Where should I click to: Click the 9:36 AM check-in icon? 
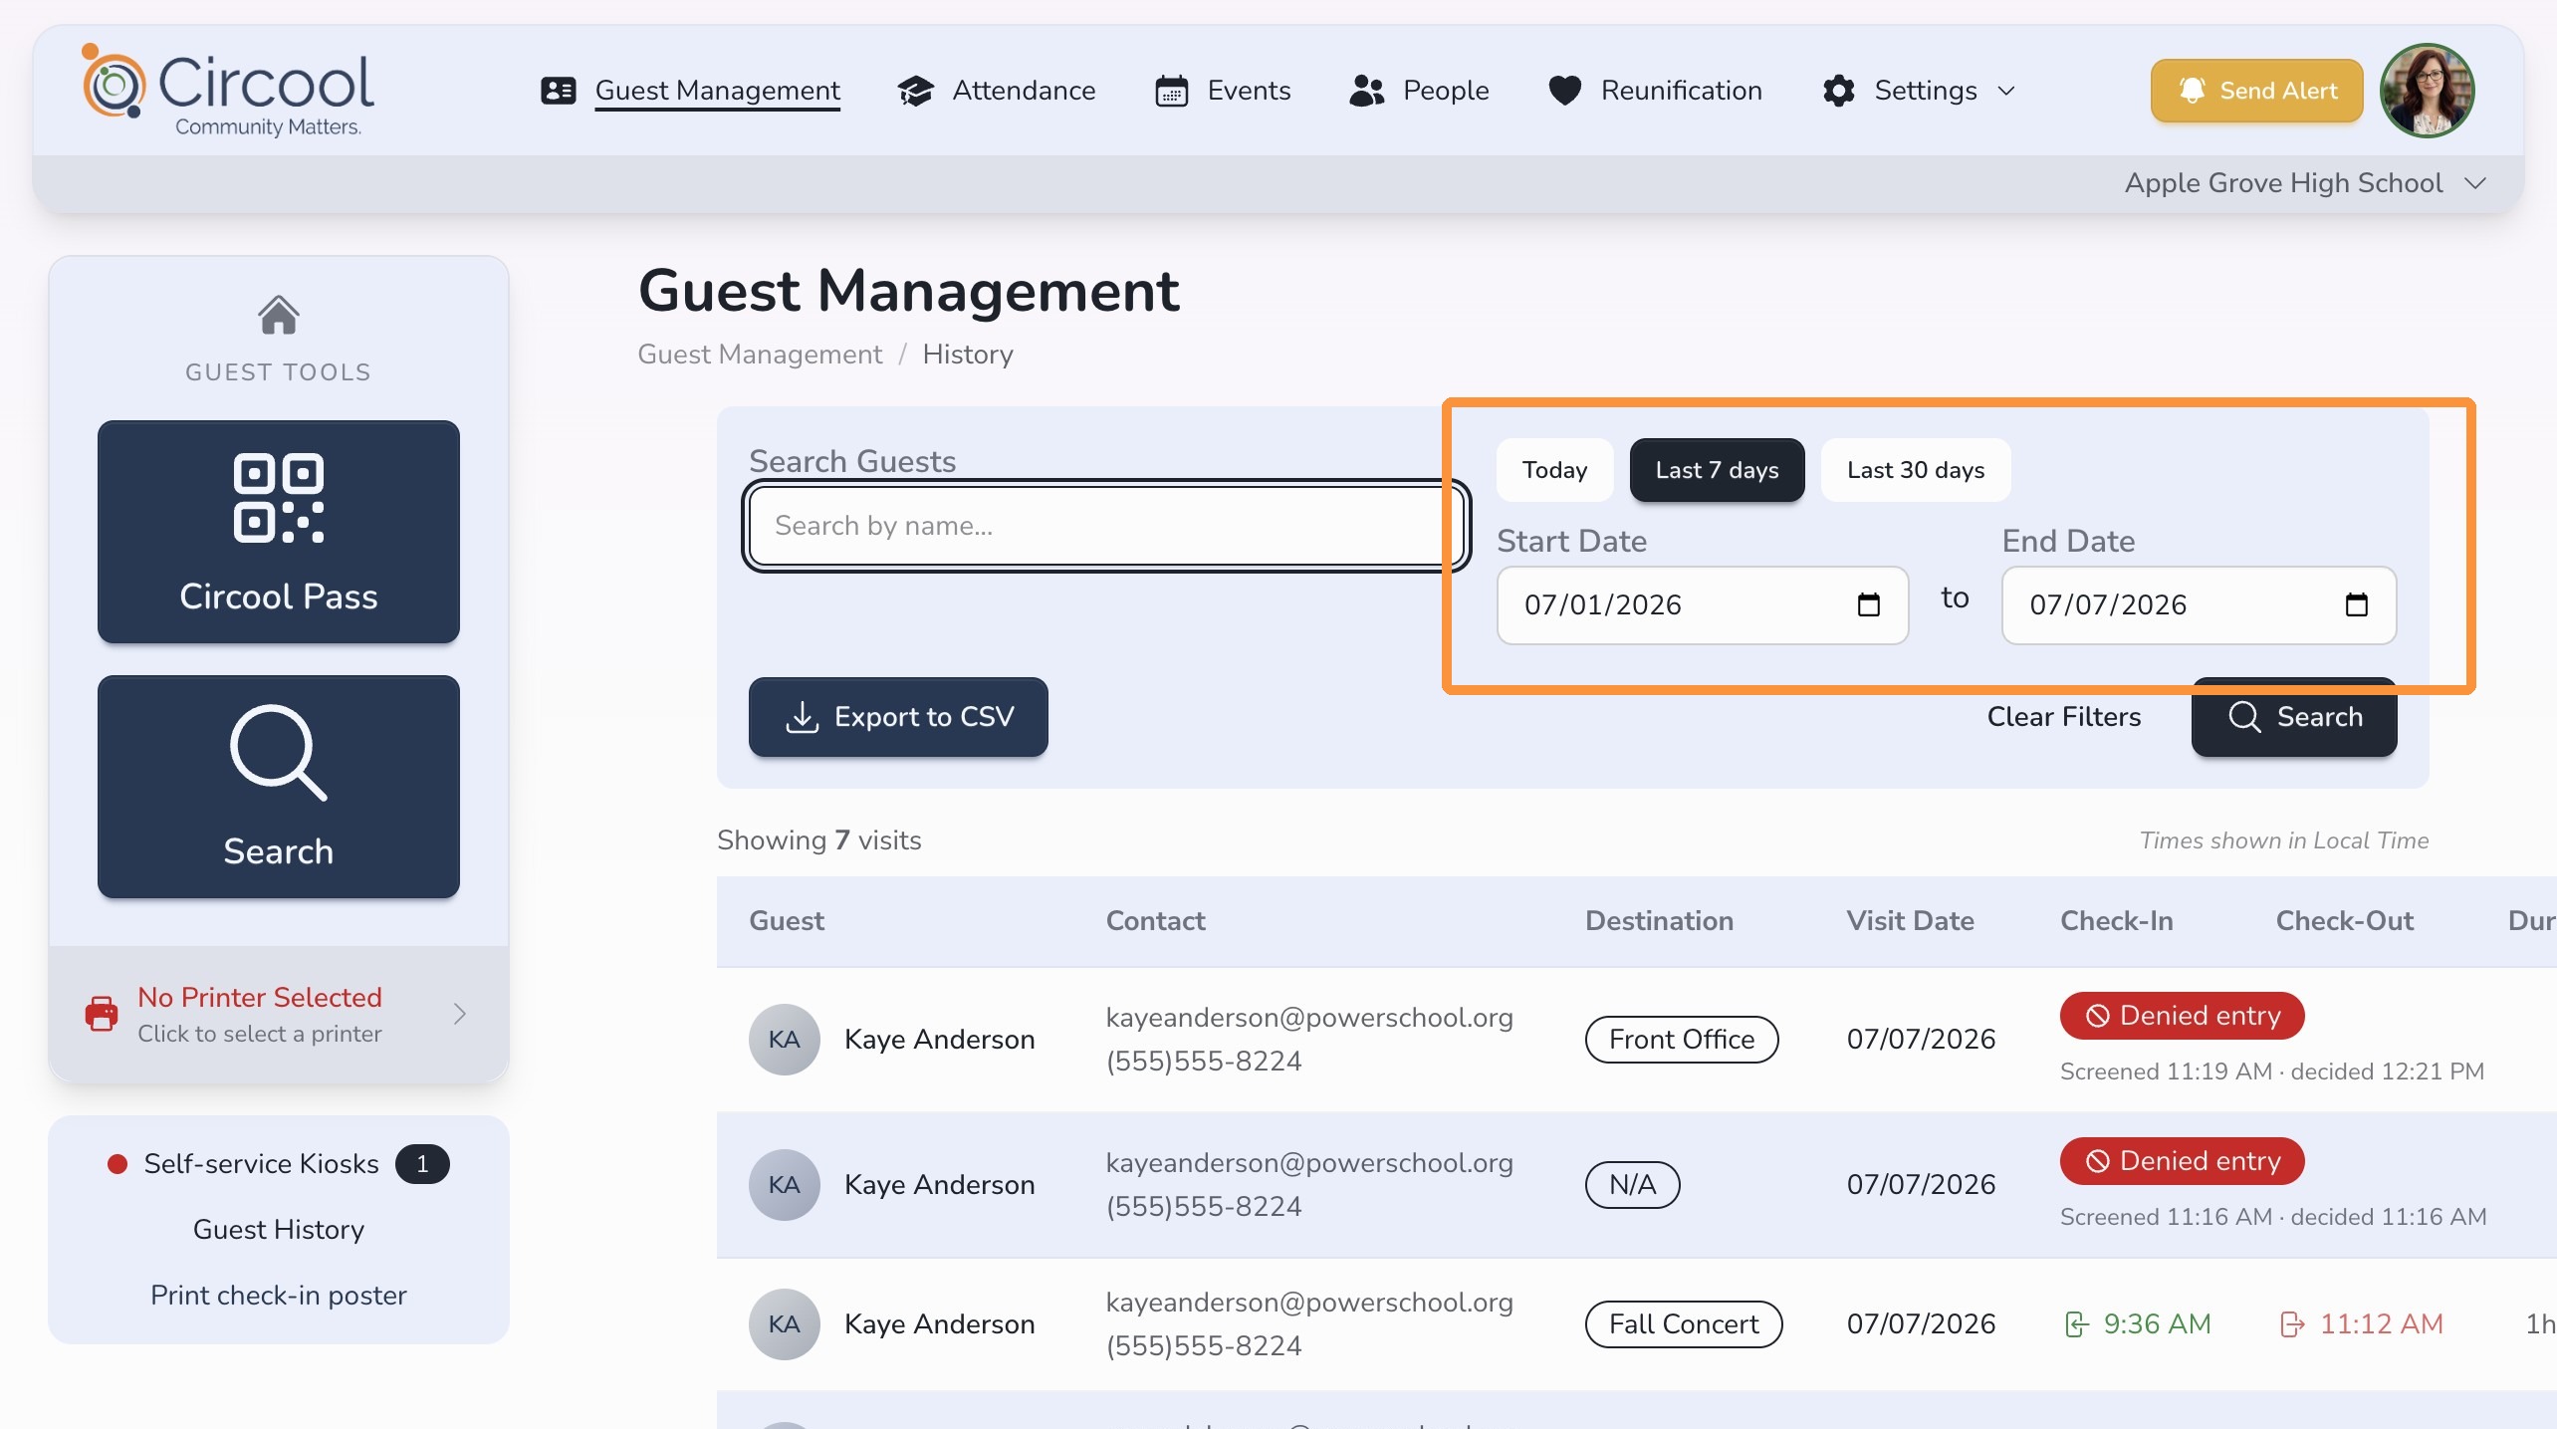(x=2077, y=1324)
